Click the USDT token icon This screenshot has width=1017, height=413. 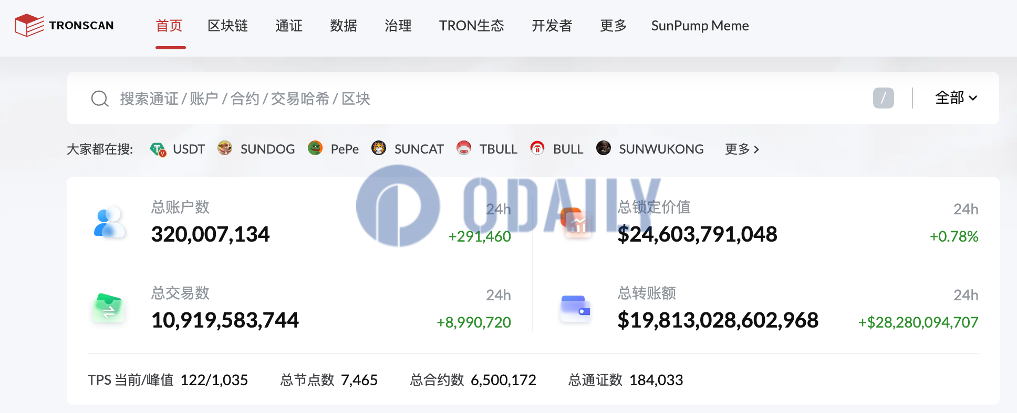(x=158, y=149)
